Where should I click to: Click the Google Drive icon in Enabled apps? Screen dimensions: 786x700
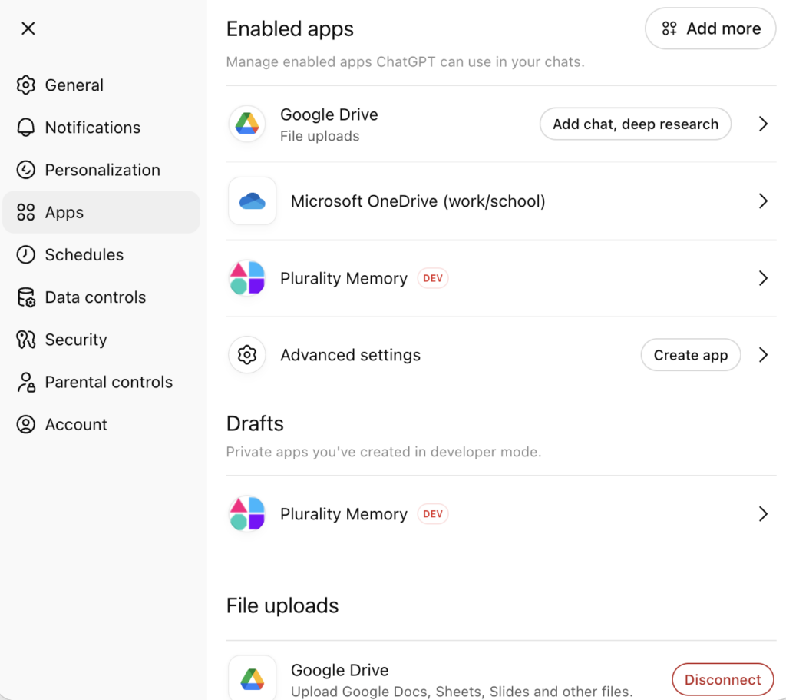tap(246, 124)
